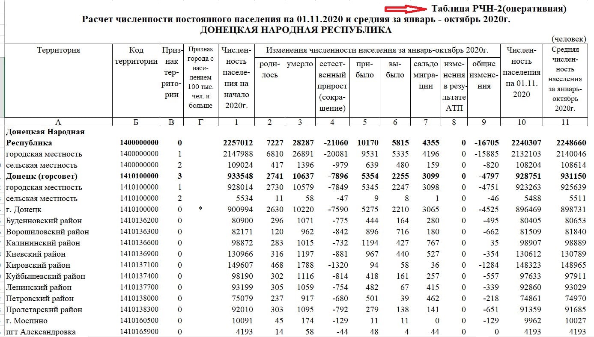
Task: Select the 'Территория' column header
Action: (x=59, y=50)
